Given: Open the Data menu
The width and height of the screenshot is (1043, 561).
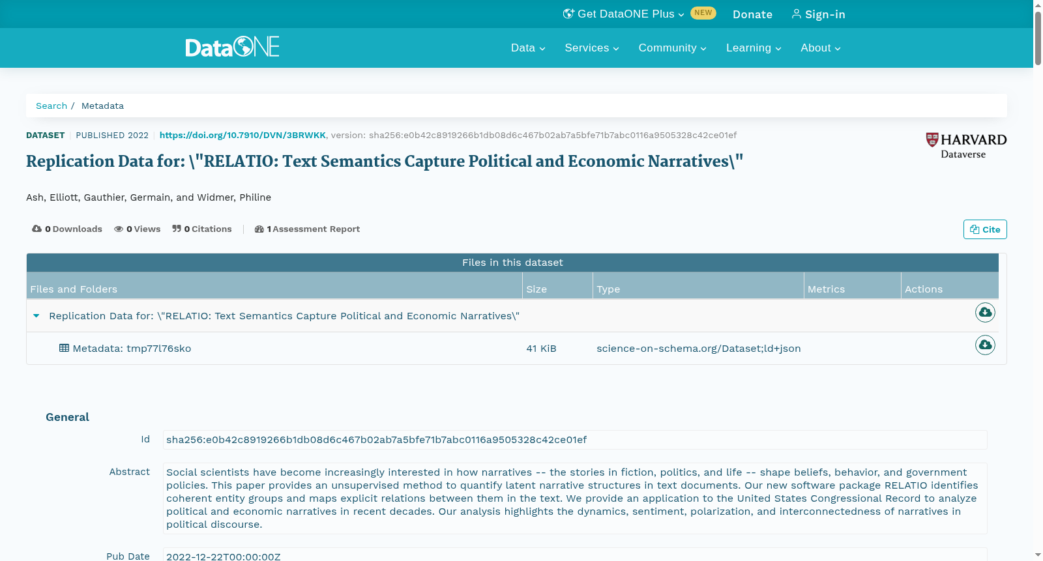Looking at the screenshot, I should [x=528, y=48].
